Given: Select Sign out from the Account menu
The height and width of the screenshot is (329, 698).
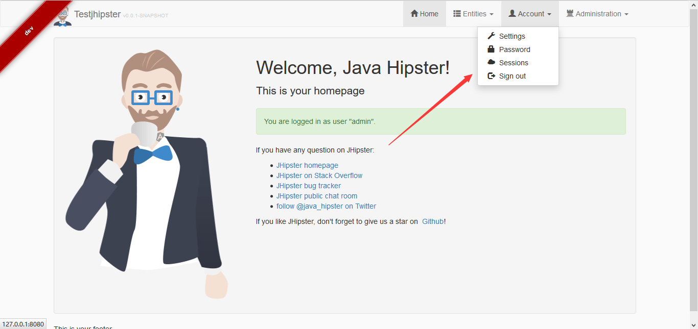Looking at the screenshot, I should pos(518,76).
